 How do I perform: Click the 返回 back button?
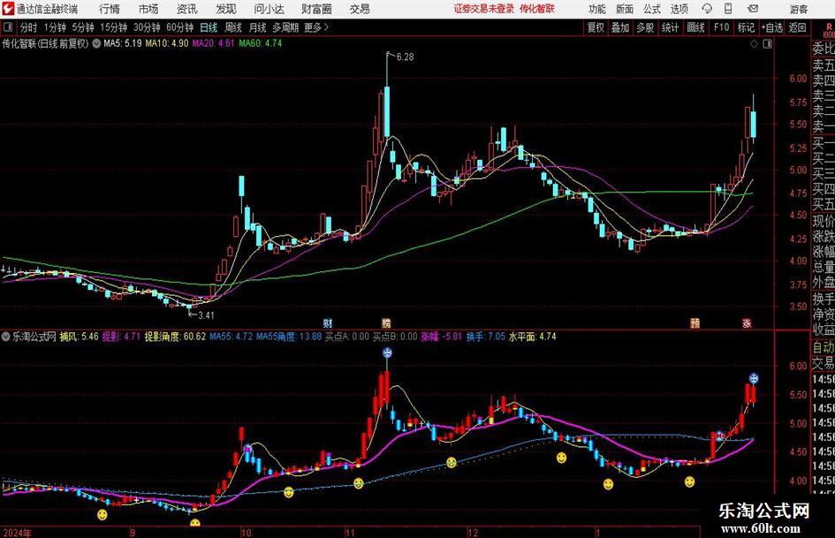[x=797, y=27]
